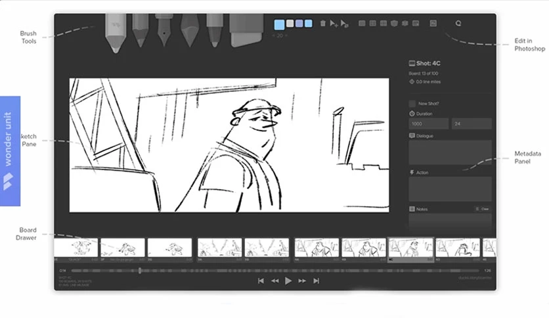This screenshot has height=318, width=549.
Task: Toggle the four-cell grid guide icon
Action: click(x=373, y=24)
